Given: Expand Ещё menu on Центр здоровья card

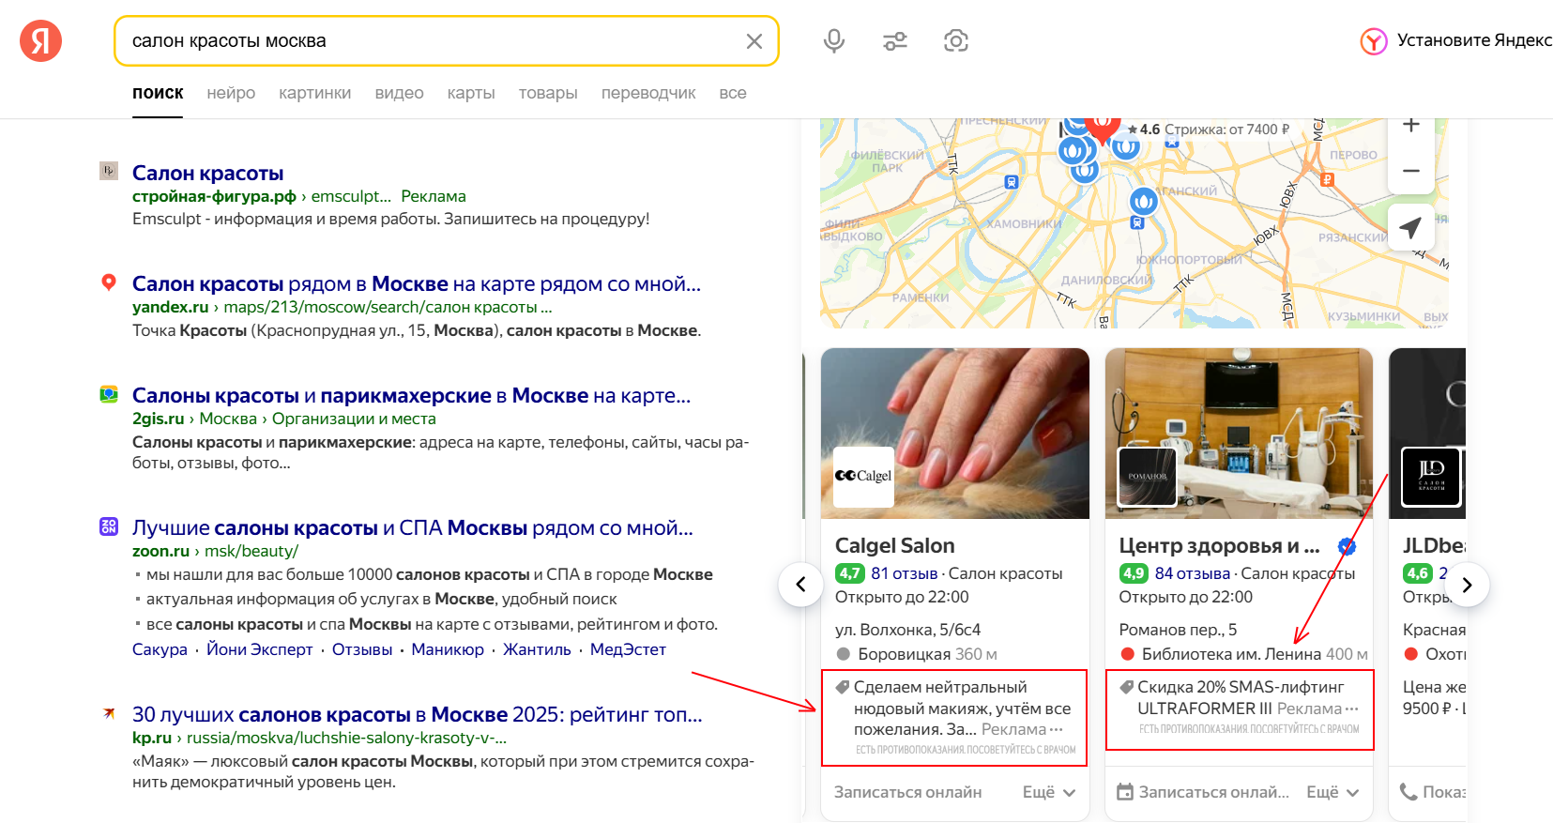Looking at the screenshot, I should pos(1333,792).
